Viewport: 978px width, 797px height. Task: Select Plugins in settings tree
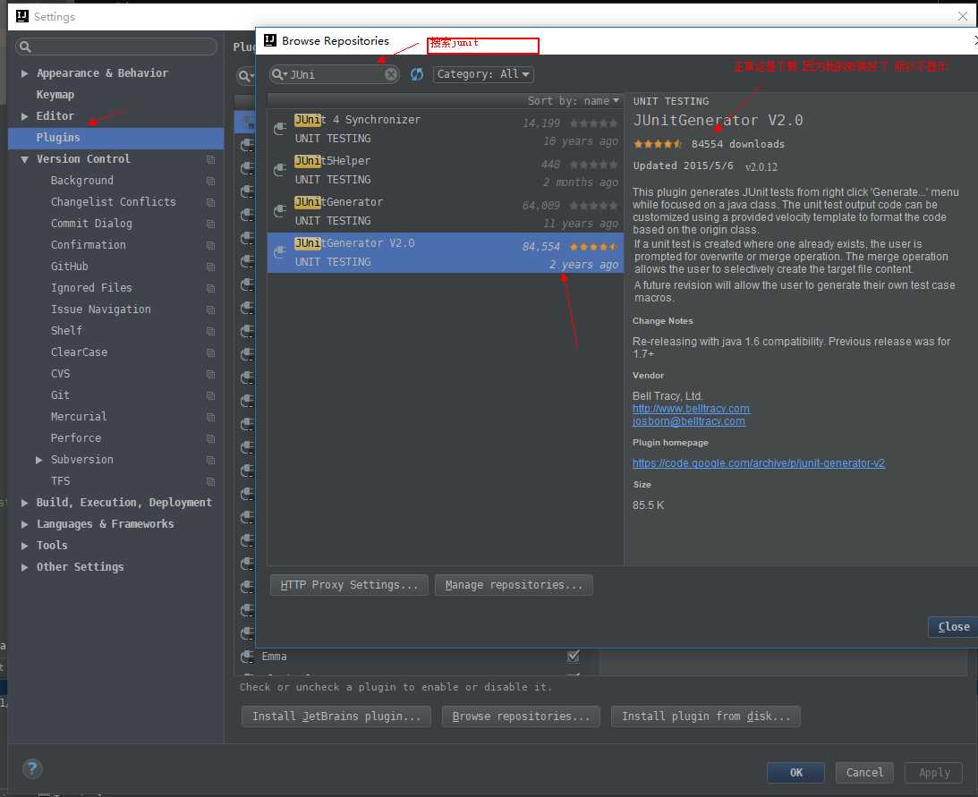pos(116,138)
